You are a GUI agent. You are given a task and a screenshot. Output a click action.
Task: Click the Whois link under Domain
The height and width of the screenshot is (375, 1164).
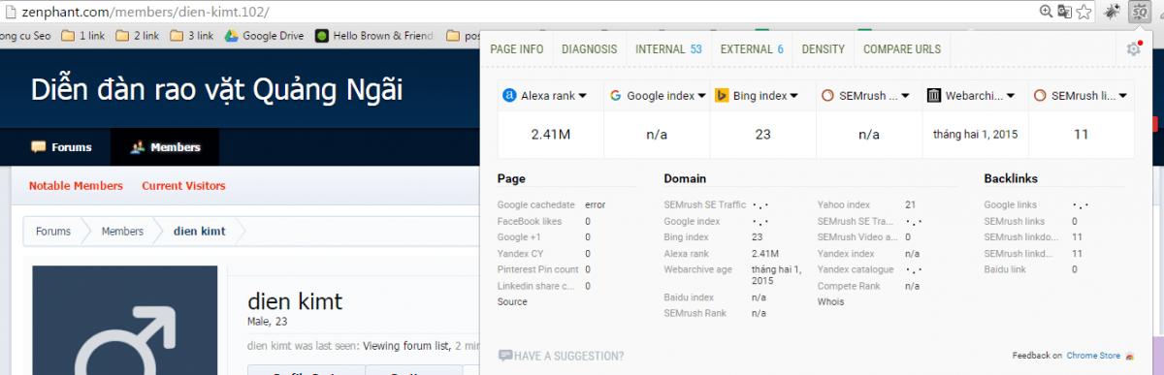point(830,301)
